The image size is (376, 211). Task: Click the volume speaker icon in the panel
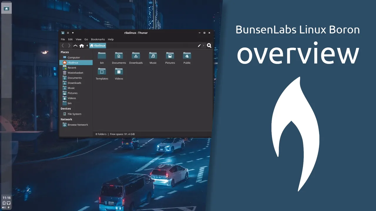(x=4, y=207)
